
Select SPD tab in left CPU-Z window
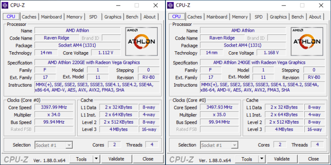coord(93,17)
